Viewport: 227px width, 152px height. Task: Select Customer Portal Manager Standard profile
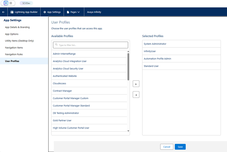click(89, 106)
